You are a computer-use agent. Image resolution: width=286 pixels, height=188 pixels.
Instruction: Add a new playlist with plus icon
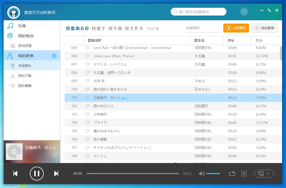click(x=54, y=56)
